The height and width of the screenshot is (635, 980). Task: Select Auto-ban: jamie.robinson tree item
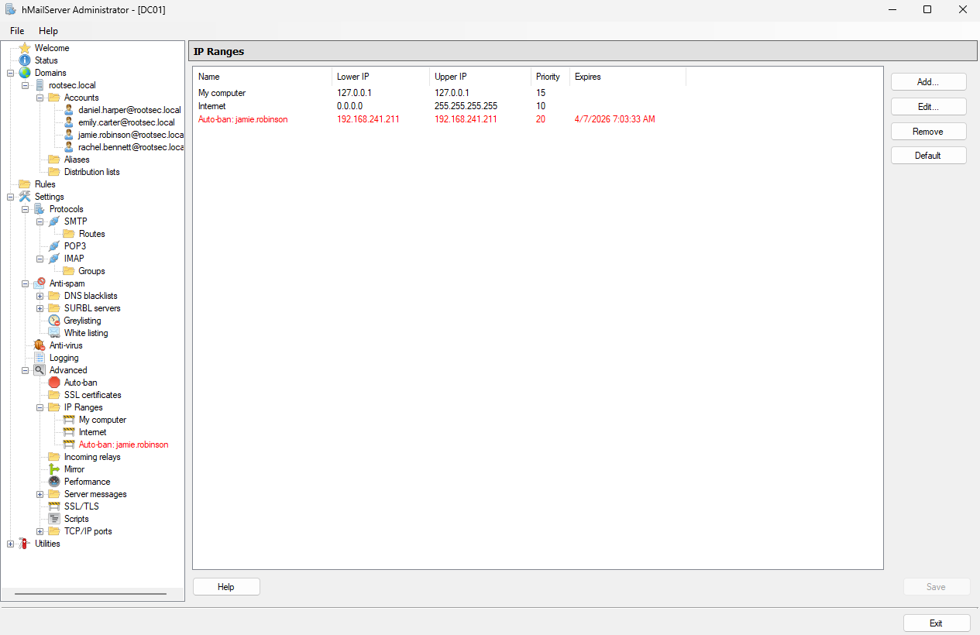click(x=123, y=444)
